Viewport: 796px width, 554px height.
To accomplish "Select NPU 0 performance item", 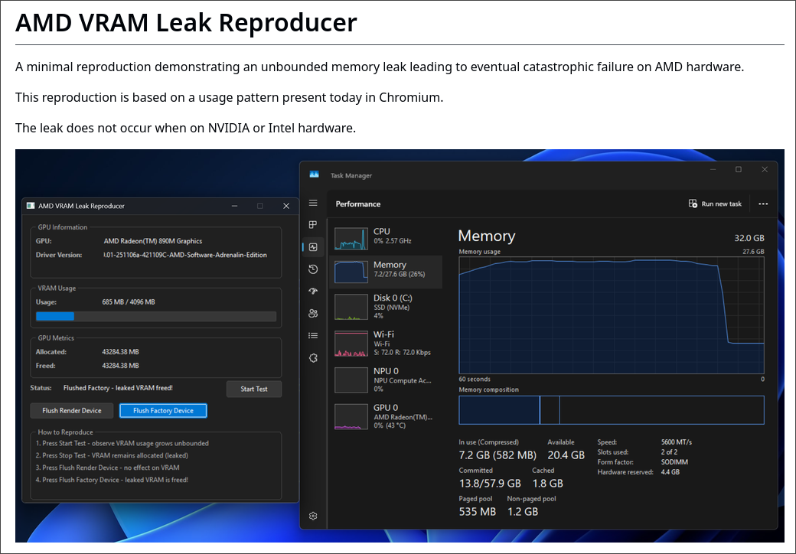I will (385, 380).
